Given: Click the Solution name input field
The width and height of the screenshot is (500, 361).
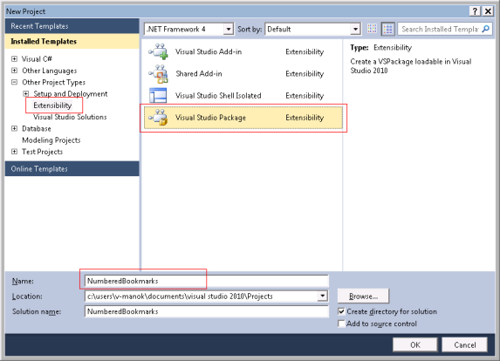Looking at the screenshot, I should point(206,311).
